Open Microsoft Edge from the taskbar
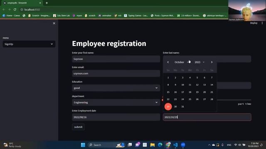266x149 pixels. [160, 145]
